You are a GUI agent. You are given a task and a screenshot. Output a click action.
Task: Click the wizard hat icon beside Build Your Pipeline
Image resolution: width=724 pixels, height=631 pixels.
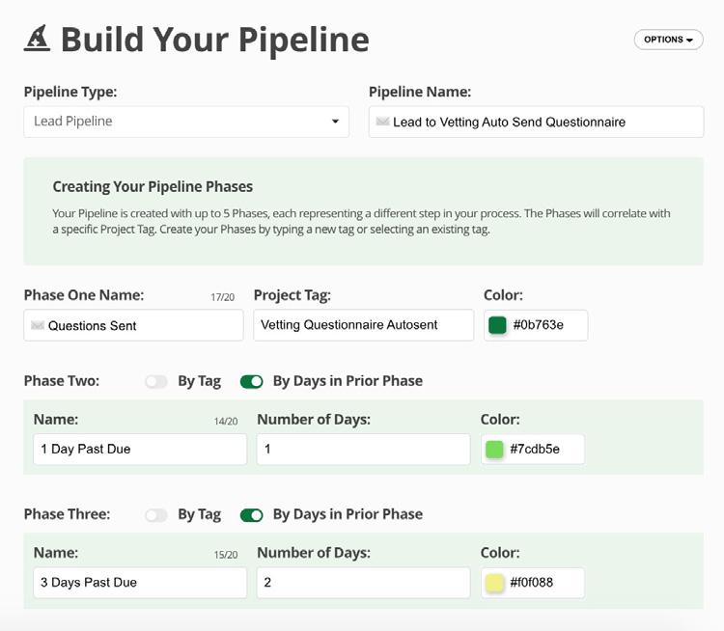pos(37,39)
